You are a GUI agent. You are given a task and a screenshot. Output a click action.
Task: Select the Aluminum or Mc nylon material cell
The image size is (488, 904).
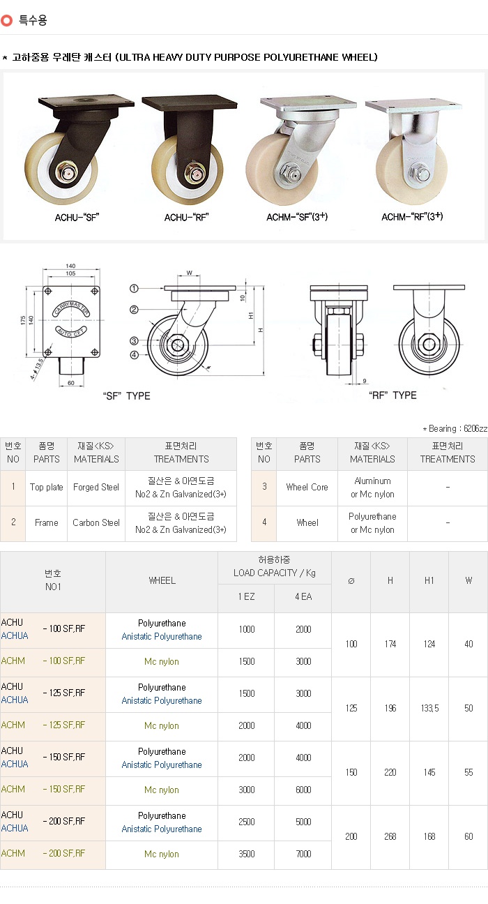(372, 488)
